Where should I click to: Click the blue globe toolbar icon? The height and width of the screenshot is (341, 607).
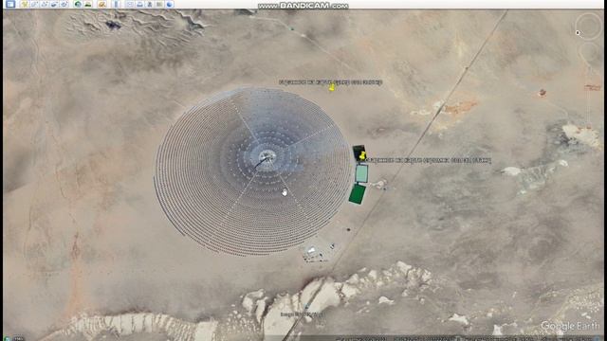tap(169, 4)
